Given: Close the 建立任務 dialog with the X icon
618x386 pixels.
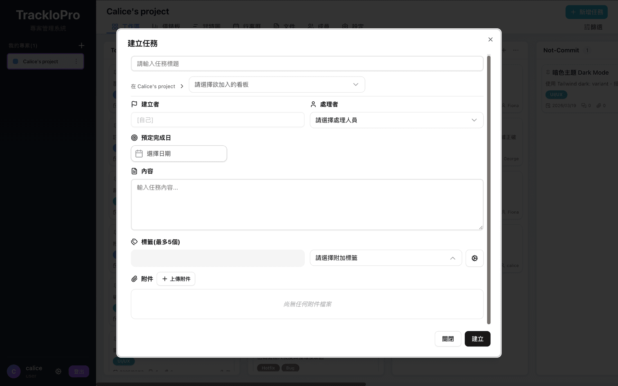Looking at the screenshot, I should point(490,40).
